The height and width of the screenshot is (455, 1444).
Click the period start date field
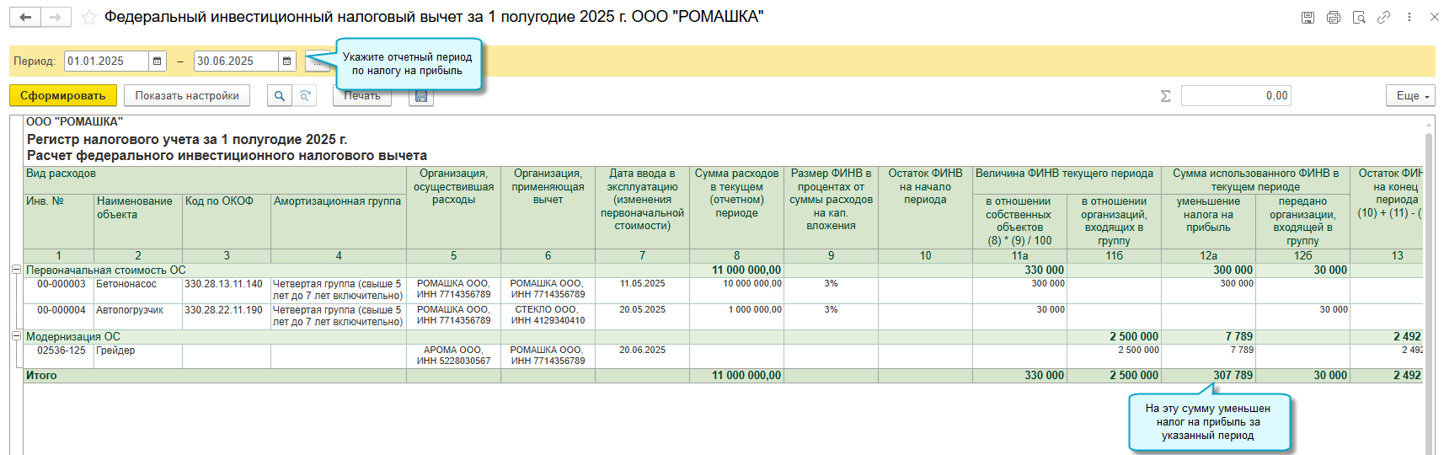(x=107, y=62)
